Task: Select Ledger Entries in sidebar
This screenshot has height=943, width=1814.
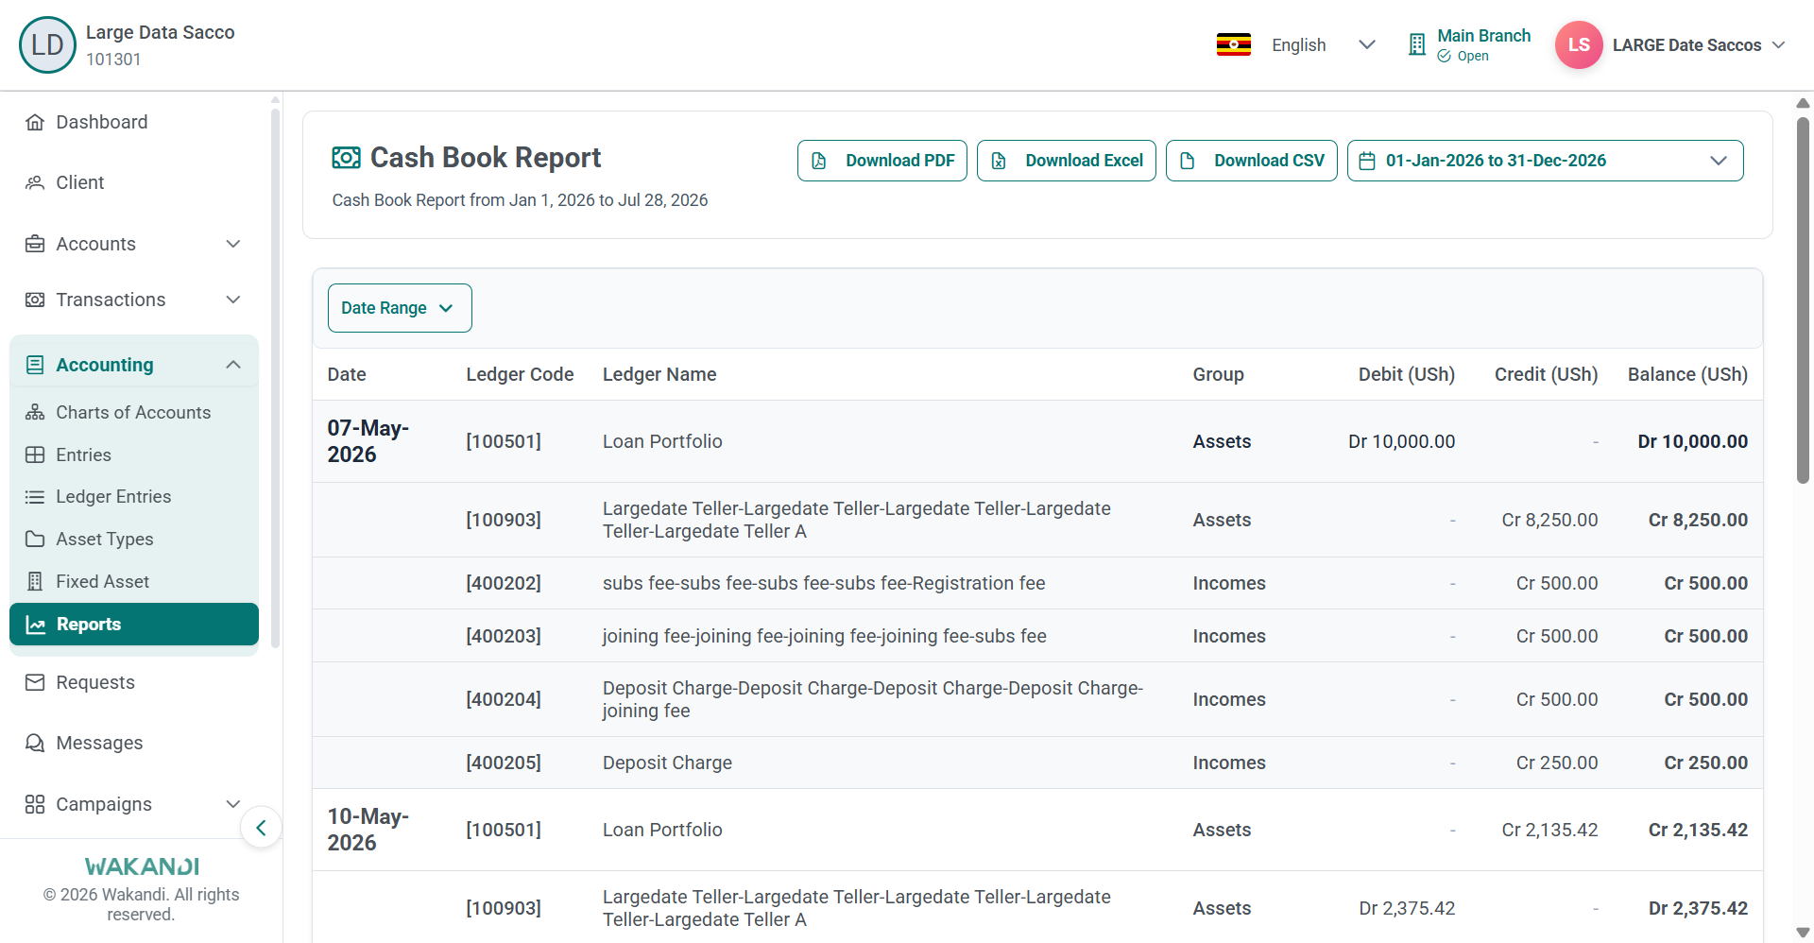Action: tap(134, 496)
